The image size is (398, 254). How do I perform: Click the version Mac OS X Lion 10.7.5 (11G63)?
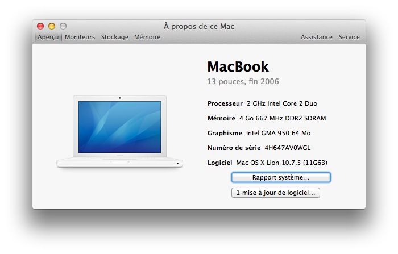pos(282,163)
